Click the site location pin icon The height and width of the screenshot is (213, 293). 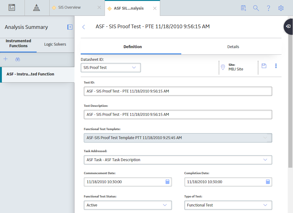[x=223, y=67]
